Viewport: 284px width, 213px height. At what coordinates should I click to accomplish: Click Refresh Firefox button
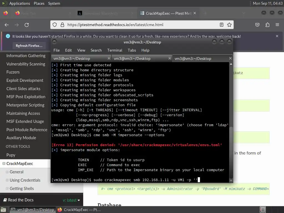click(x=29, y=46)
